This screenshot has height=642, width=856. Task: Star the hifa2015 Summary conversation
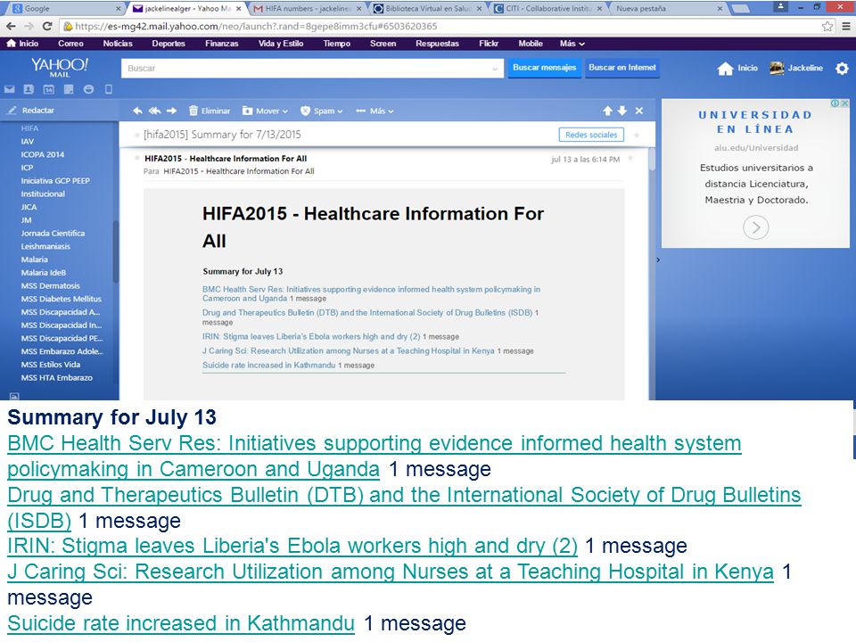pos(637,135)
